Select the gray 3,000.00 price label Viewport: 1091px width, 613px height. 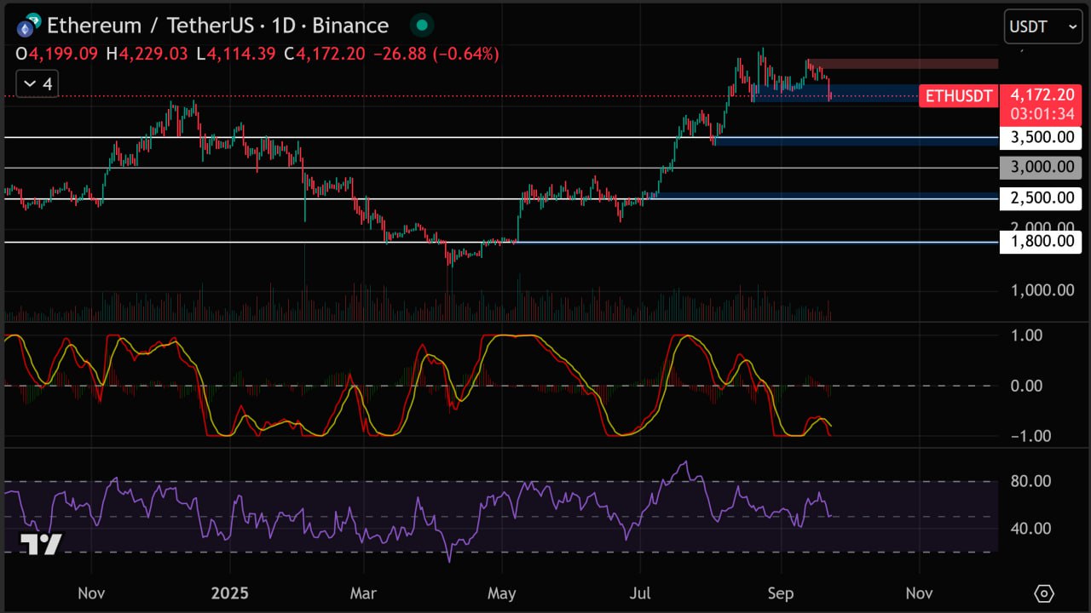(1042, 168)
